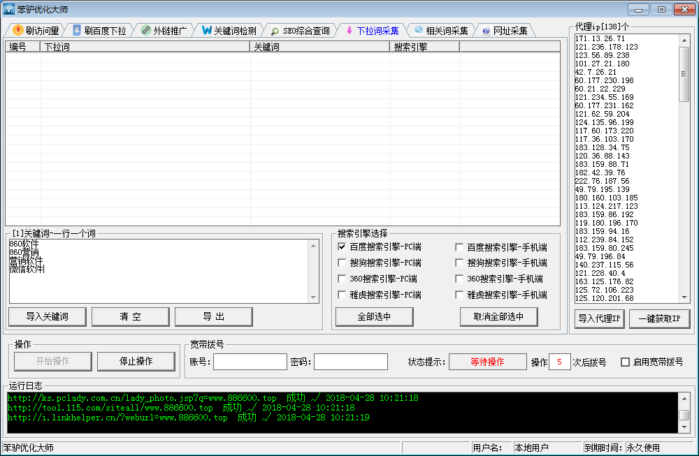Select proxy IP 125.120.201.68

pos(604,298)
